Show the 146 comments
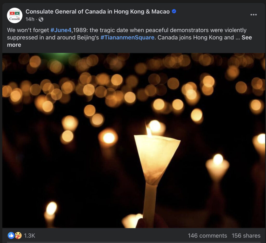This screenshot has height=243, width=266. (207, 235)
